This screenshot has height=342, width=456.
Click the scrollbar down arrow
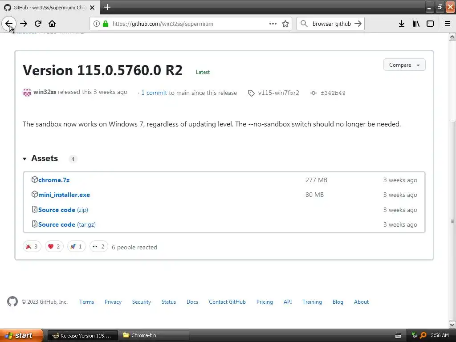click(452, 325)
